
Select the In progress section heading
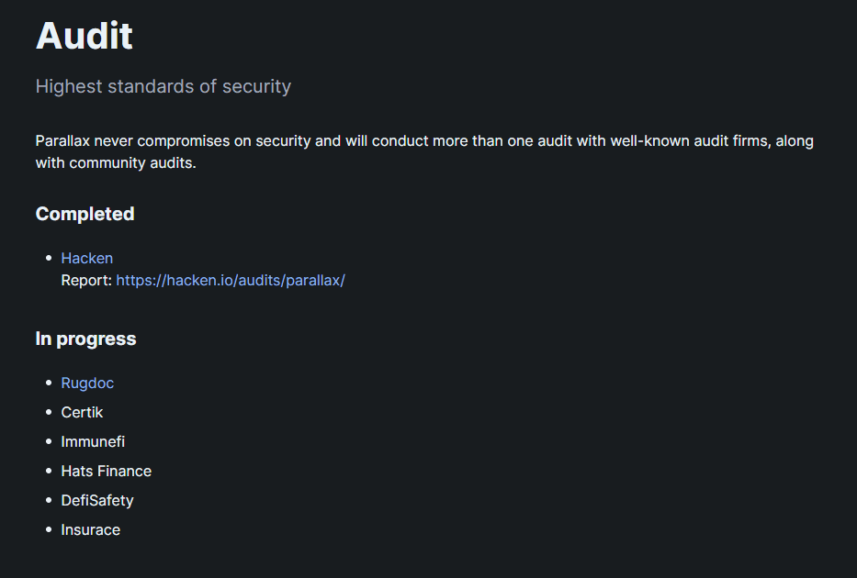click(85, 339)
